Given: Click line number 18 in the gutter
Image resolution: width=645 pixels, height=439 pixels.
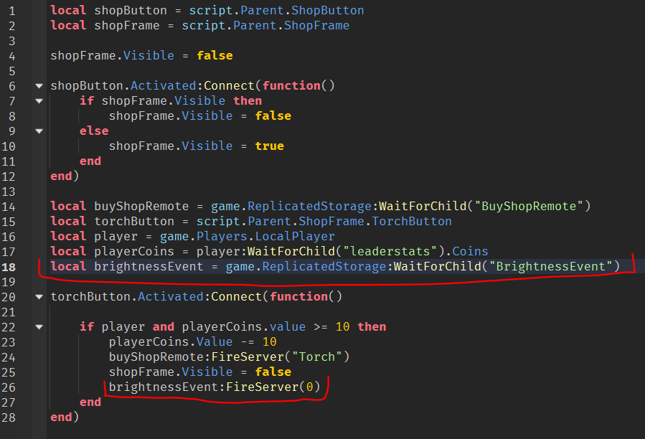Looking at the screenshot, I should [9, 267].
